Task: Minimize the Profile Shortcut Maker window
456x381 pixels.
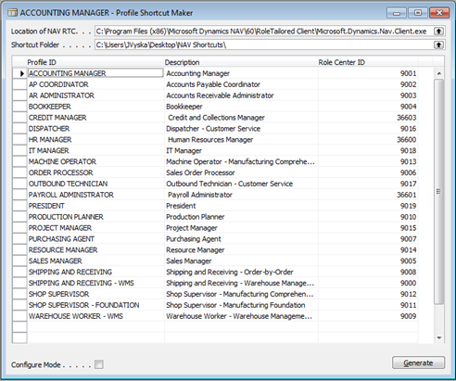Action: coord(397,13)
